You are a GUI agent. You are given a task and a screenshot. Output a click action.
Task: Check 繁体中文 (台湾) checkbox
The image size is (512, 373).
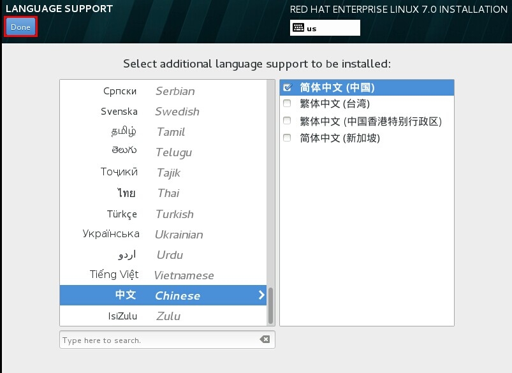tap(287, 103)
